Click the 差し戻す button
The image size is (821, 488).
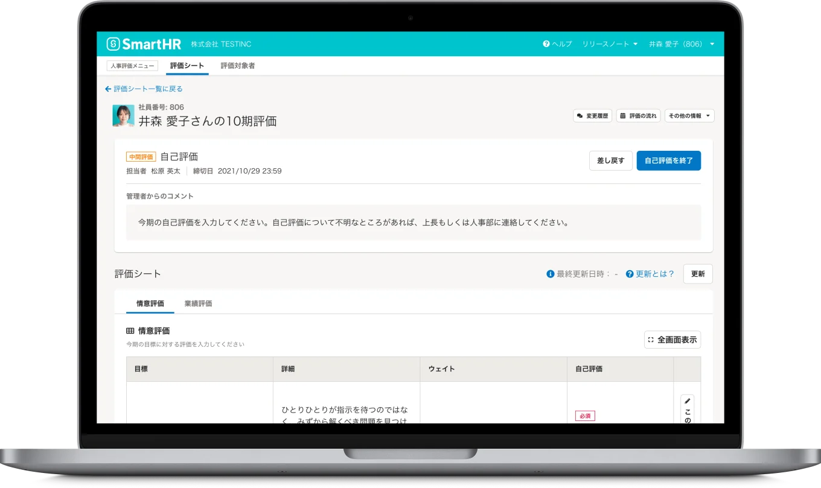611,160
